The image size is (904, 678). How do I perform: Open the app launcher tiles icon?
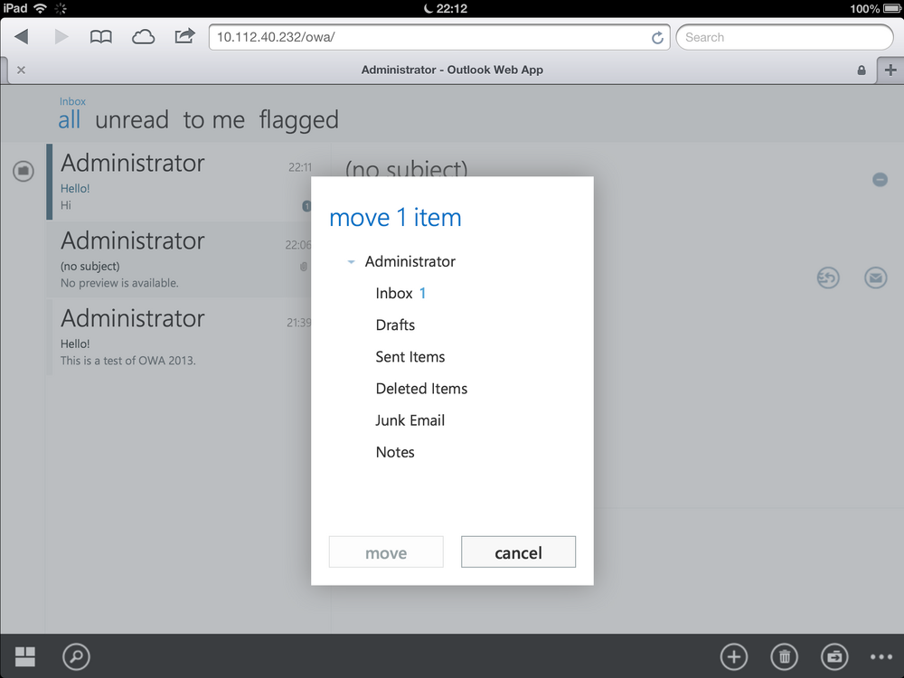click(x=24, y=656)
